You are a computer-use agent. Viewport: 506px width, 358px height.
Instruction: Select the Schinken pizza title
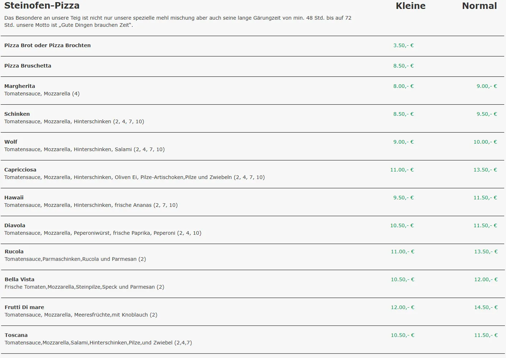(x=17, y=114)
